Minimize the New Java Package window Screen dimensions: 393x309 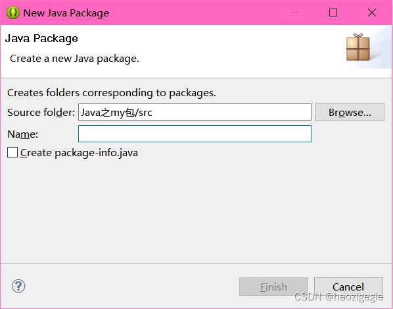[x=294, y=13]
